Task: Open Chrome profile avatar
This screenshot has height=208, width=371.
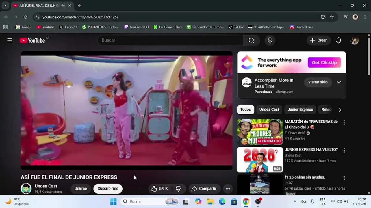Action: click(x=355, y=17)
